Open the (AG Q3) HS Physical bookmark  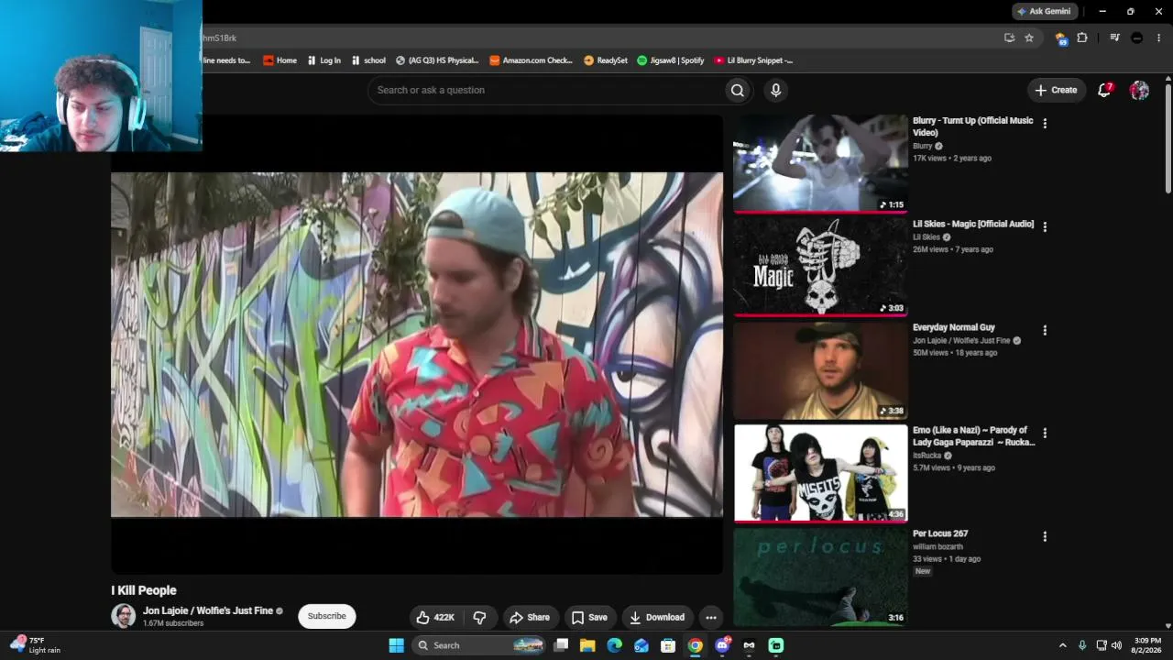tap(437, 60)
